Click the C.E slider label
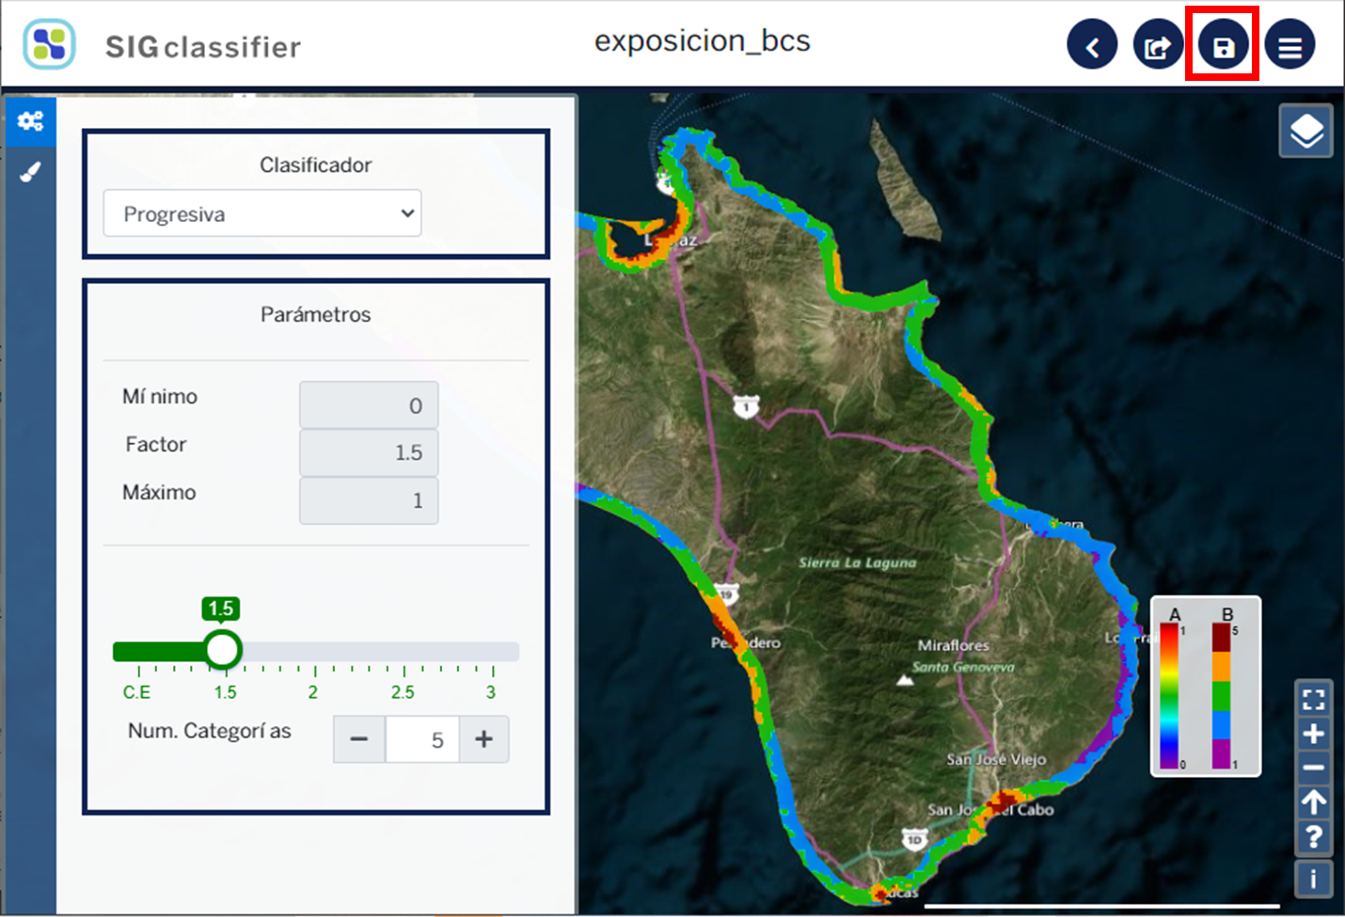This screenshot has height=917, width=1345. [136, 692]
